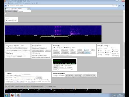Click the smallest frequency step-up button
Viewport: 129px width, 97px height.
tap(17, 48)
